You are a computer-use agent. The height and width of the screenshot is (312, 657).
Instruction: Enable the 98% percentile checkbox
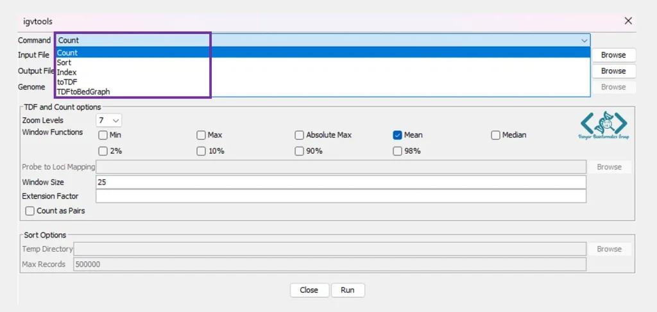coord(398,151)
